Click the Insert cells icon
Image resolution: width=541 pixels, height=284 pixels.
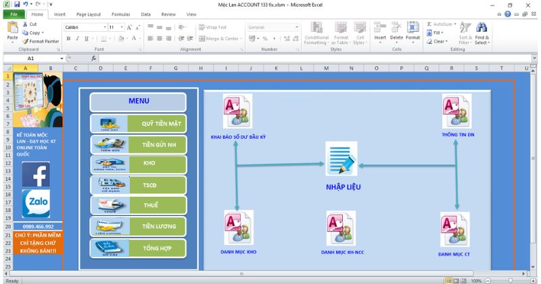click(x=380, y=28)
